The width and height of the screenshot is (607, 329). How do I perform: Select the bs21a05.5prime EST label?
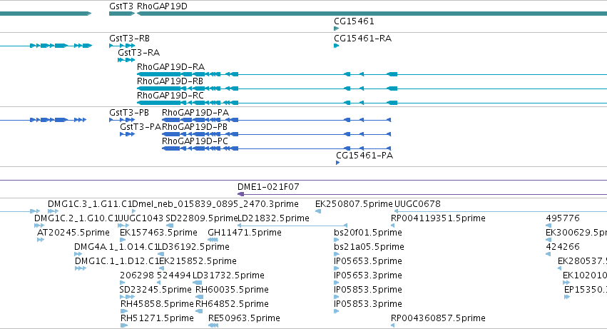click(369, 247)
